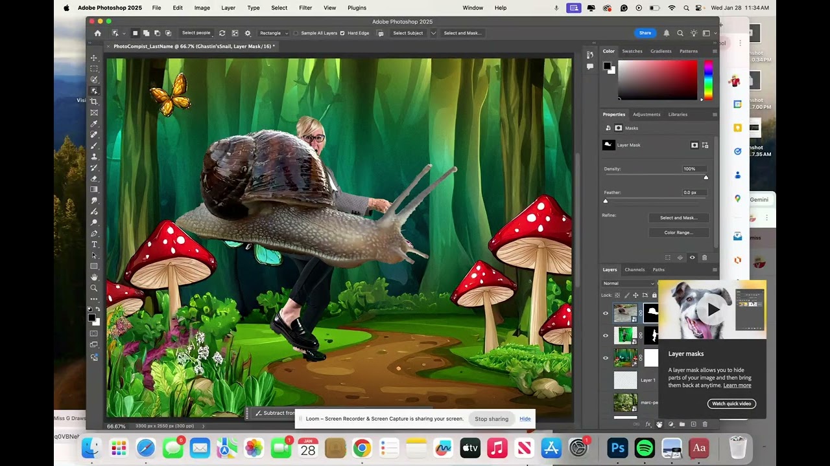
Task: Select the Hand tool
Action: 94,277
